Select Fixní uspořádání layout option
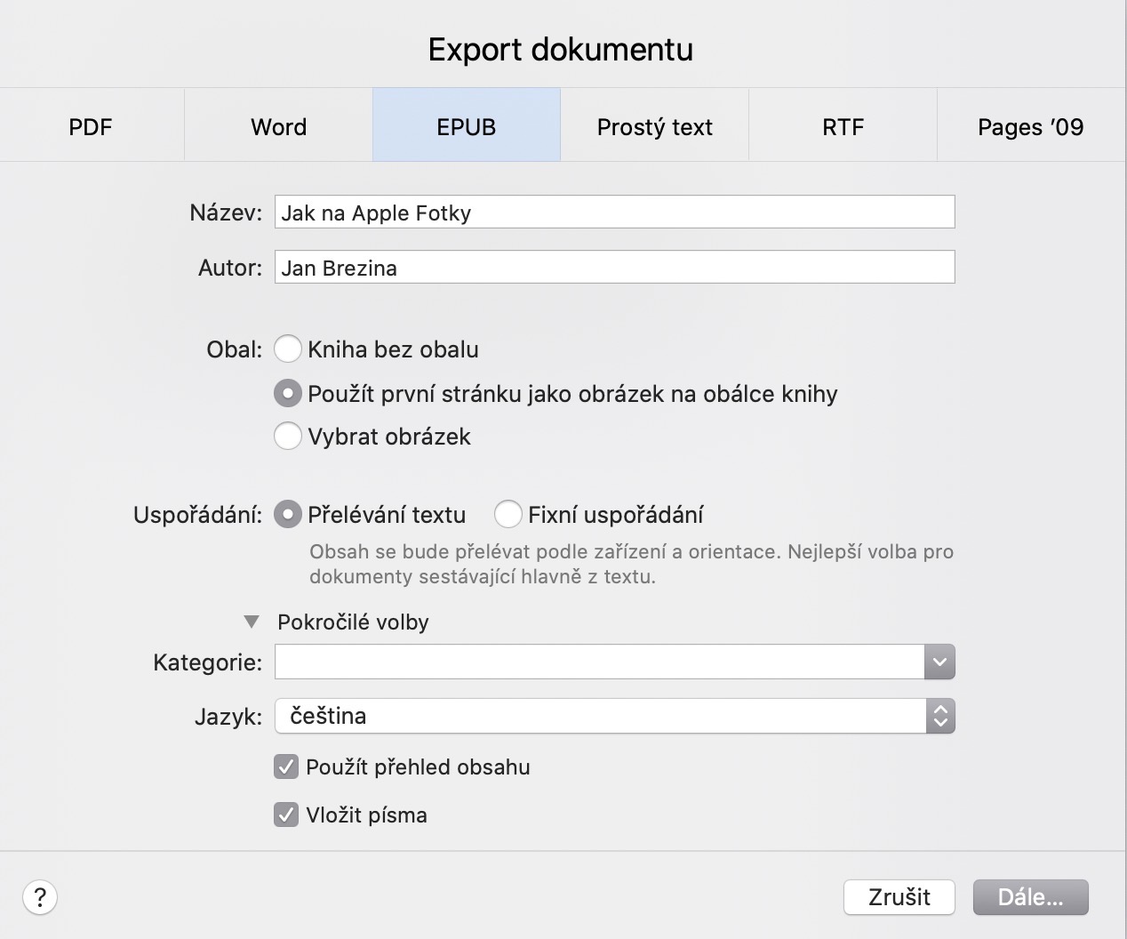 click(508, 515)
